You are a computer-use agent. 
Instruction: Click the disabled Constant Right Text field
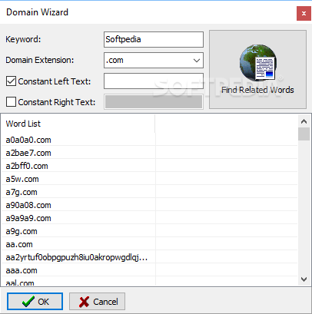pyautogui.click(x=154, y=102)
